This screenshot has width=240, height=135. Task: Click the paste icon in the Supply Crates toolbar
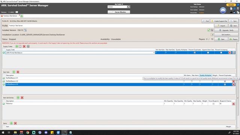(x=20, y=46)
